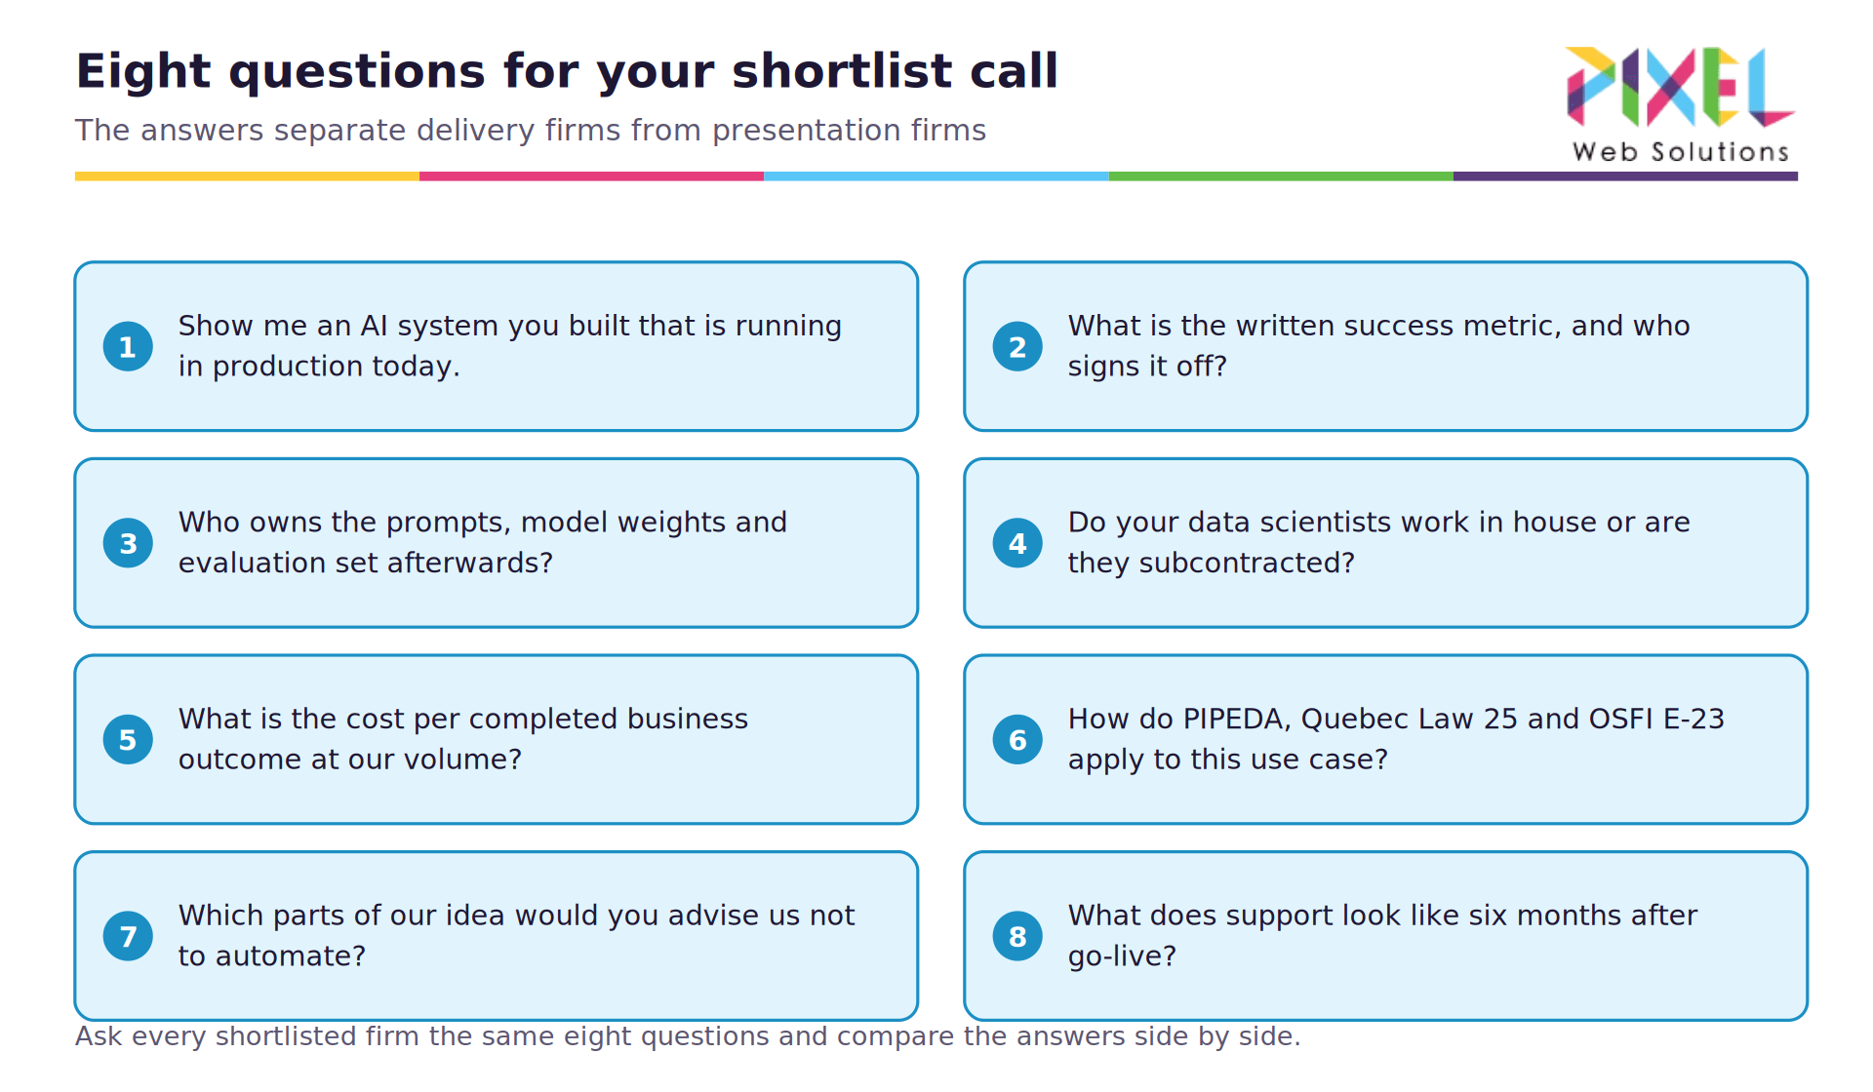Select the PIPEDA and Quebec Law 25 card
This screenshot has width=1873, height=1092.
click(1385, 739)
